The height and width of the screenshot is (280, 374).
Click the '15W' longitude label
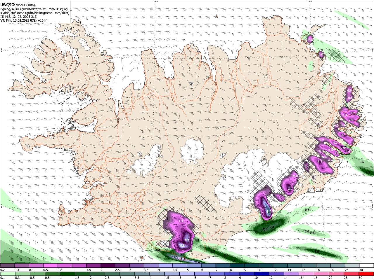(309, 1)
